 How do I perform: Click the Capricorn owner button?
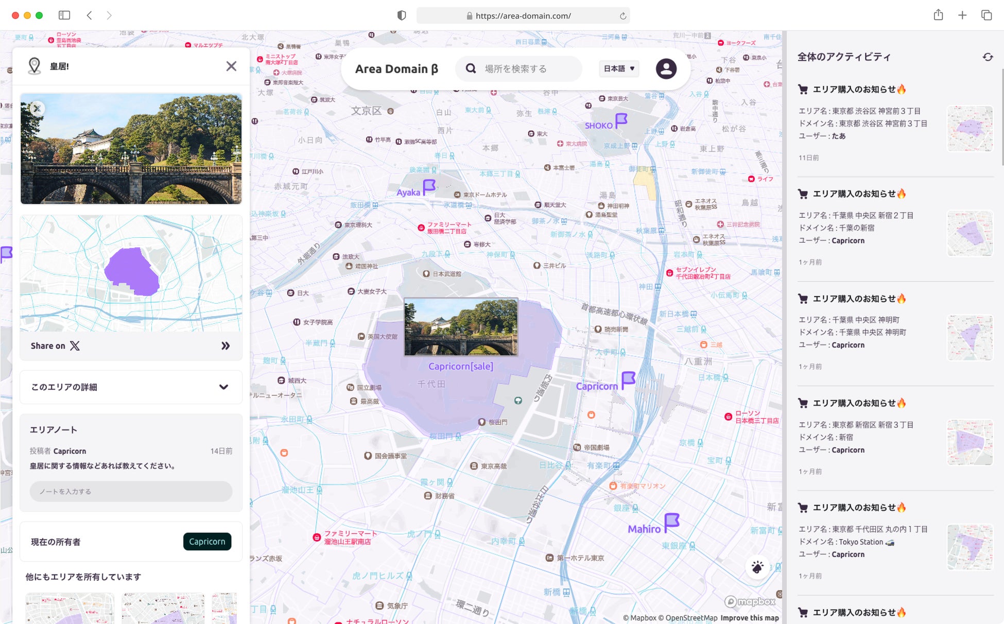coord(207,542)
